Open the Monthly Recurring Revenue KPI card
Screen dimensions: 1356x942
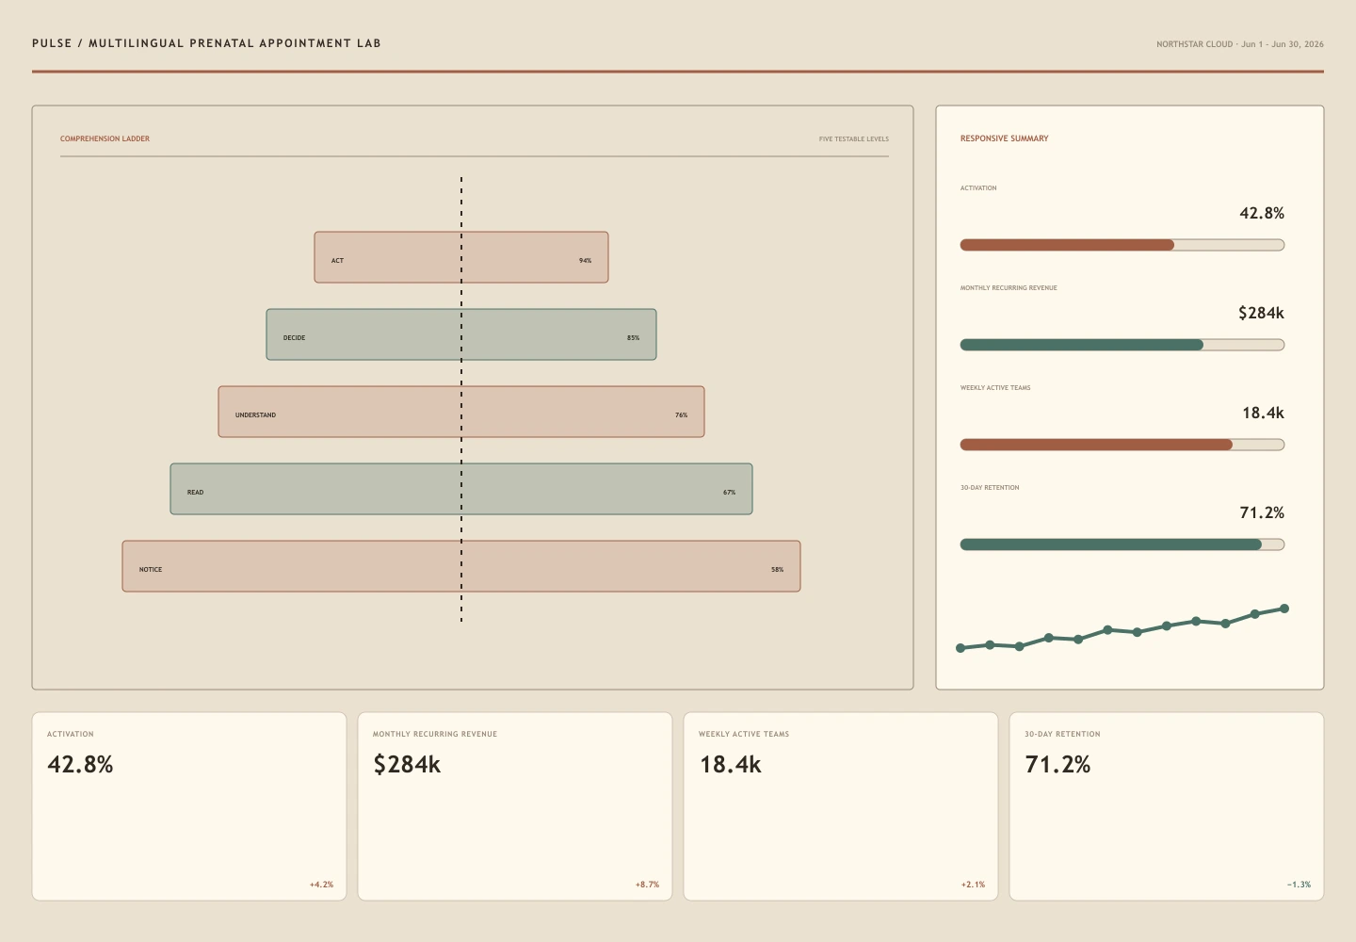(x=515, y=806)
